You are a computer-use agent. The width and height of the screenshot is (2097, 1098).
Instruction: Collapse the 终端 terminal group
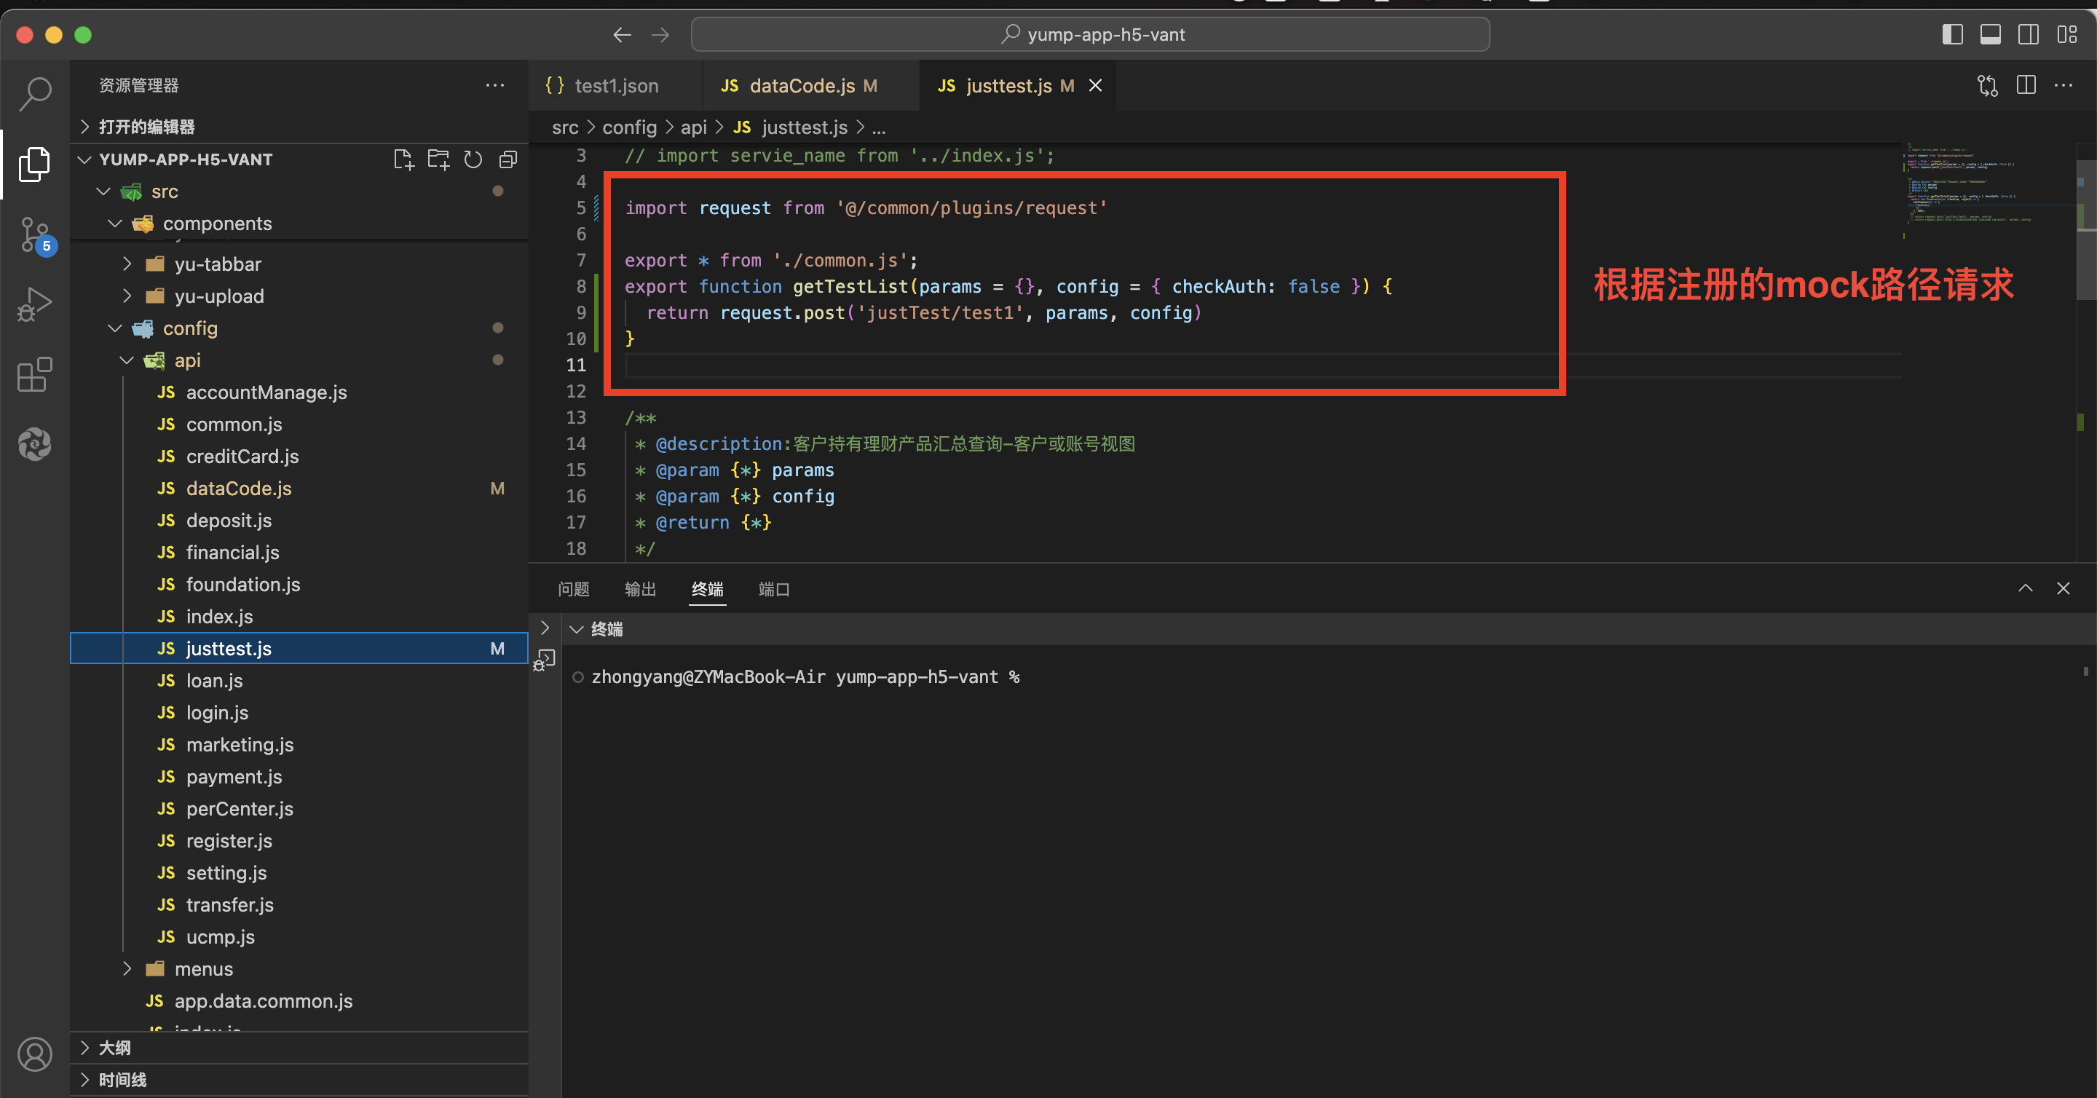[x=577, y=629]
